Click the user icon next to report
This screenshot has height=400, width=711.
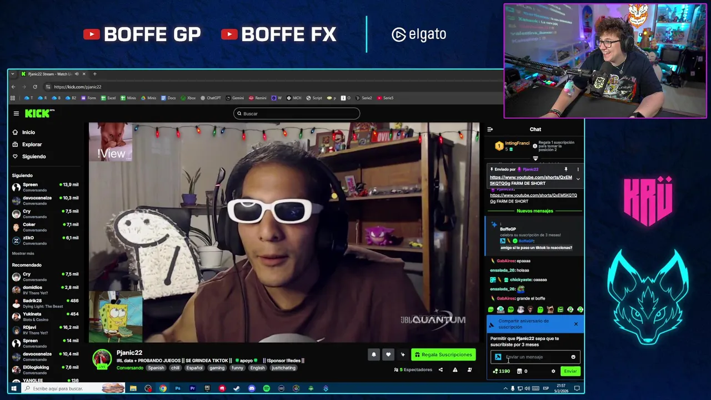click(469, 370)
